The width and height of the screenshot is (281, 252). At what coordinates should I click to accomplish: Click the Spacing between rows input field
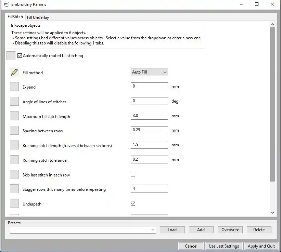(x=149, y=130)
